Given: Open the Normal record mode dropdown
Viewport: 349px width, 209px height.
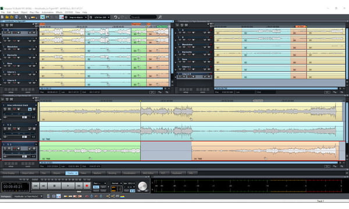Looking at the screenshot, I should 117,183.
